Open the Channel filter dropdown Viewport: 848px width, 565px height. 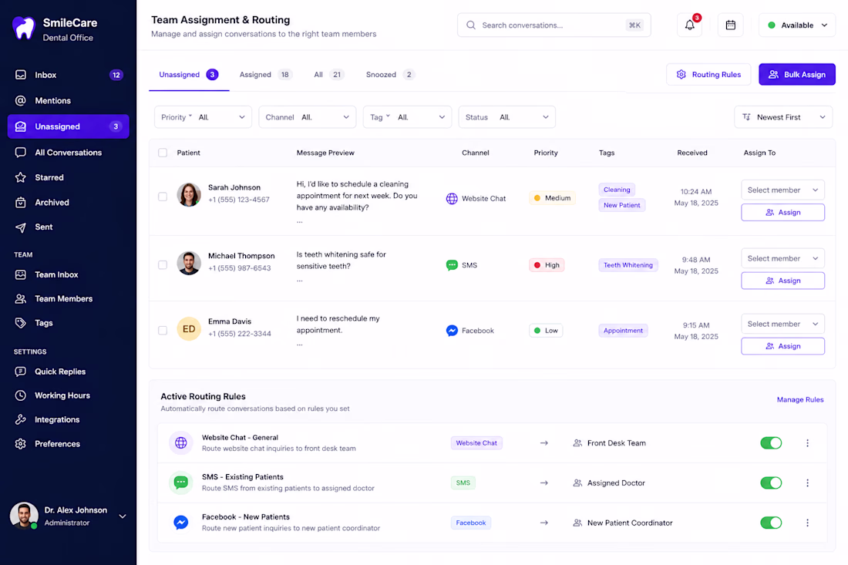pos(307,117)
